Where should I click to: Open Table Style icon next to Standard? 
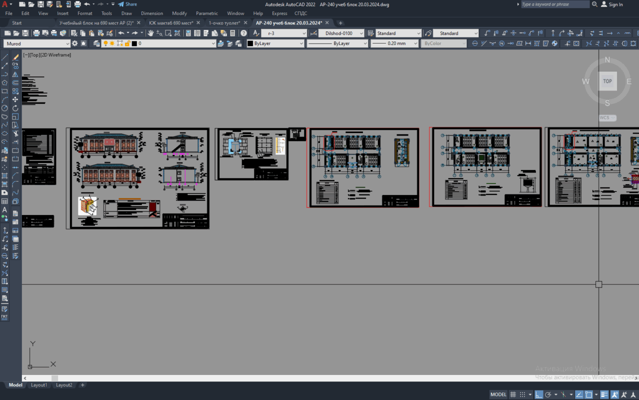(x=370, y=33)
